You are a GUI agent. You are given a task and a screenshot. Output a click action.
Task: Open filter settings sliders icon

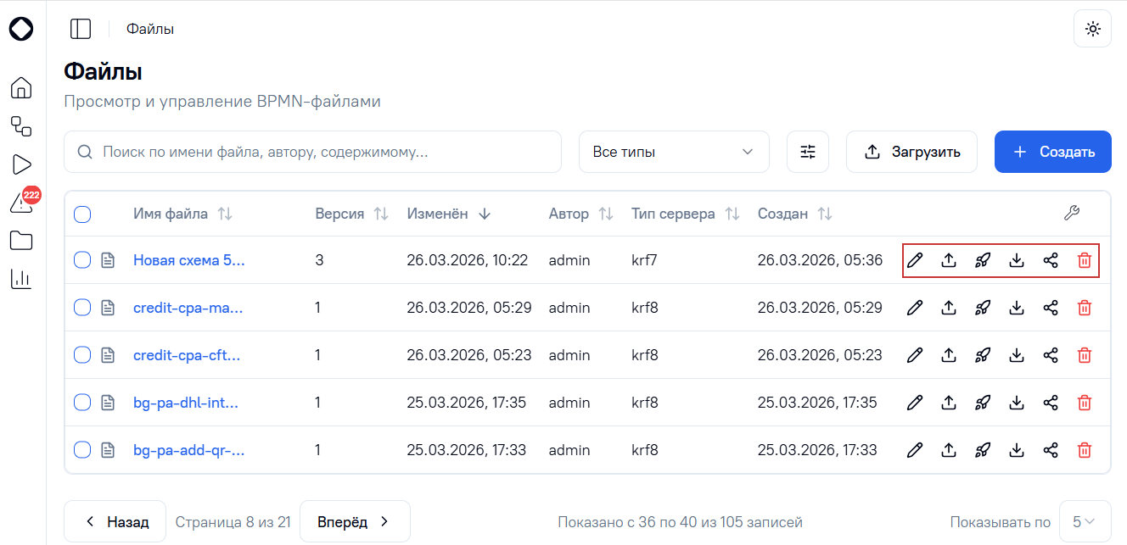(x=808, y=152)
